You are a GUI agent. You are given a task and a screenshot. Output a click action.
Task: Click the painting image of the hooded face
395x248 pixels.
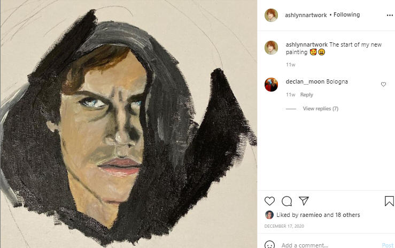click(x=128, y=124)
